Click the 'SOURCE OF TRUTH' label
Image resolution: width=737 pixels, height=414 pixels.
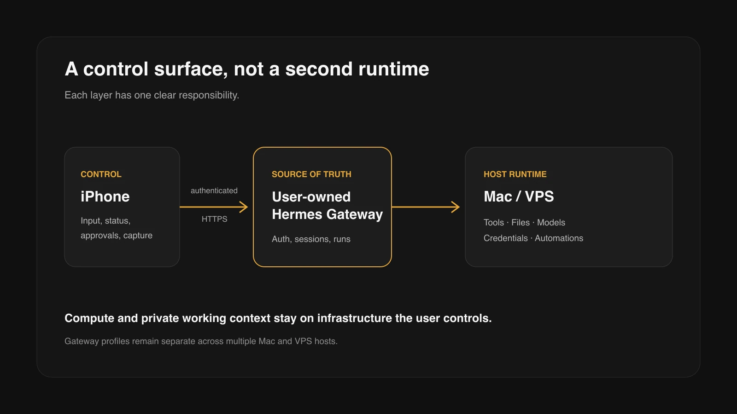pyautogui.click(x=311, y=174)
